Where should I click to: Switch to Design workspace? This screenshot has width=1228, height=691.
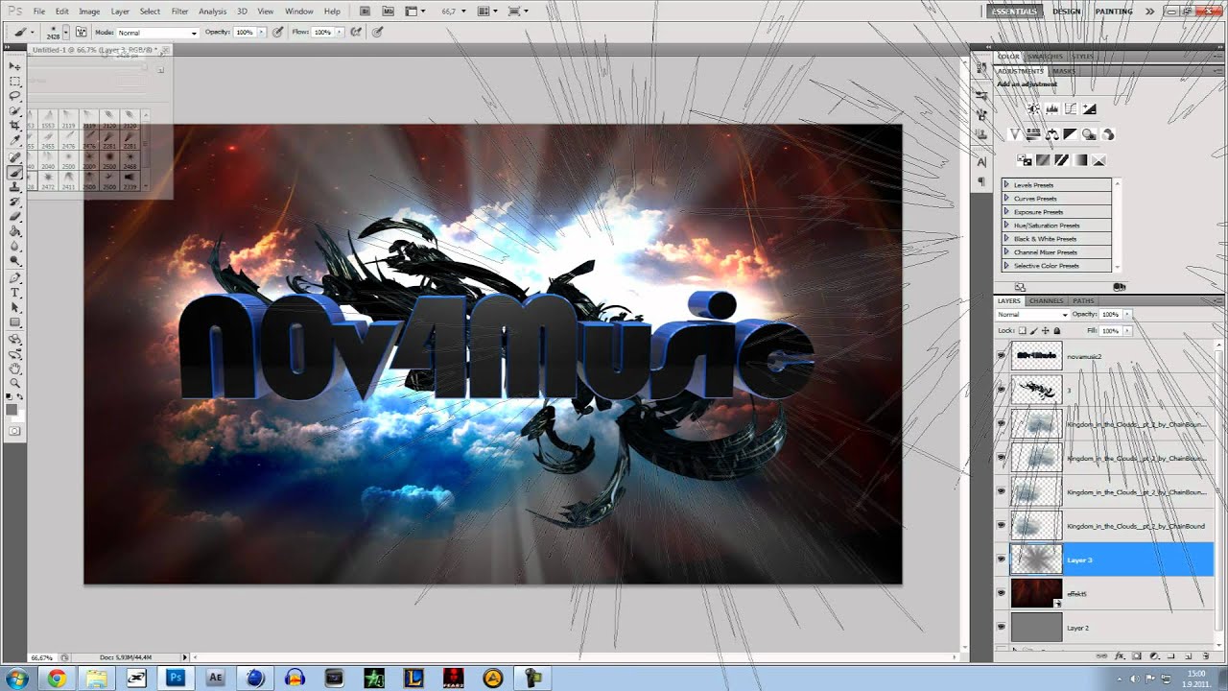(1066, 12)
